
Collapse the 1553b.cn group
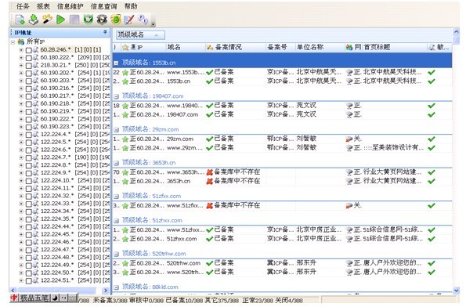click(x=116, y=63)
